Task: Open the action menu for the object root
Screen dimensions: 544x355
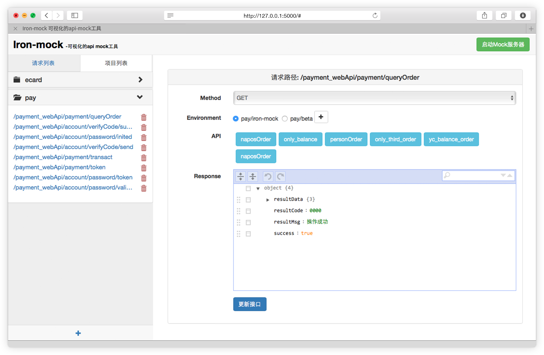Action: [248, 188]
